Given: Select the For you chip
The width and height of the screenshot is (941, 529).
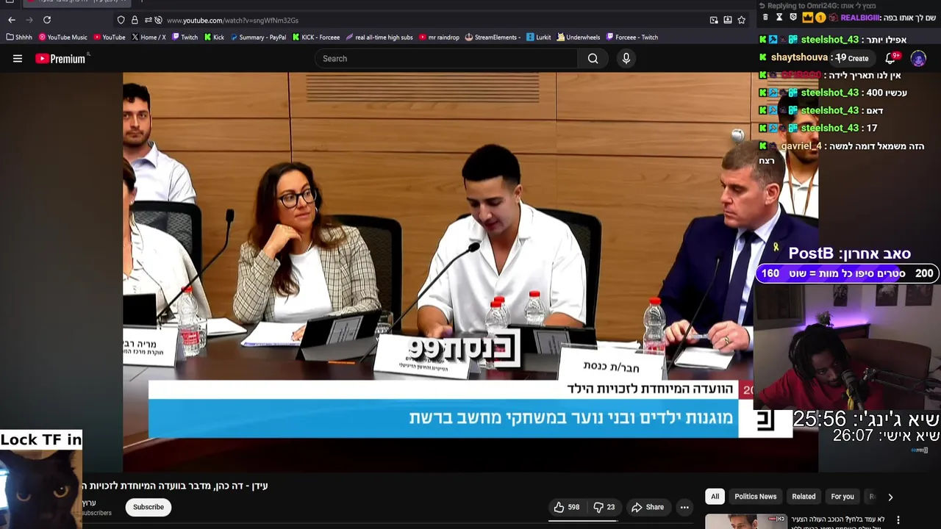Looking at the screenshot, I should pyautogui.click(x=842, y=497).
